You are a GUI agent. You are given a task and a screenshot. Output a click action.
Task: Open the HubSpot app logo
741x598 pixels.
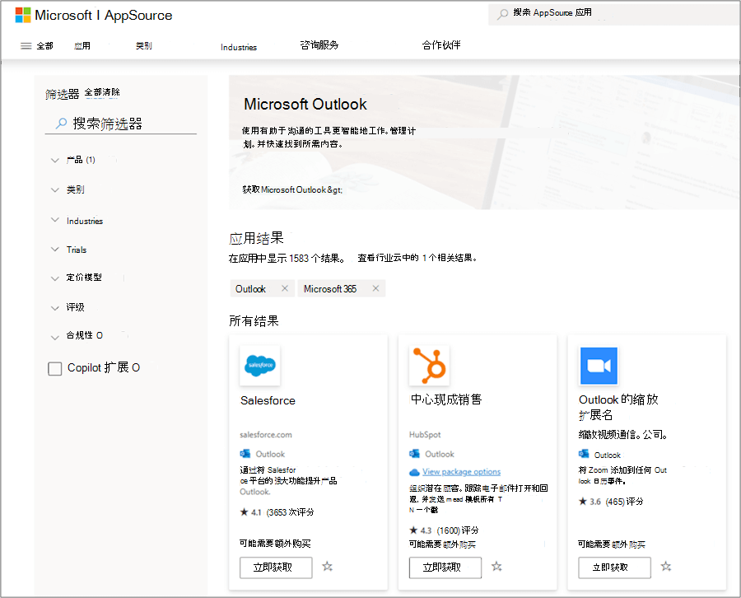click(x=429, y=366)
